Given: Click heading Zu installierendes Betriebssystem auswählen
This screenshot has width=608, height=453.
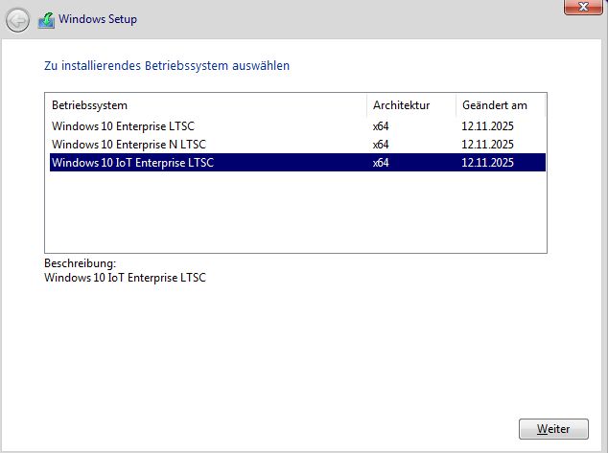Looking at the screenshot, I should pos(167,66).
